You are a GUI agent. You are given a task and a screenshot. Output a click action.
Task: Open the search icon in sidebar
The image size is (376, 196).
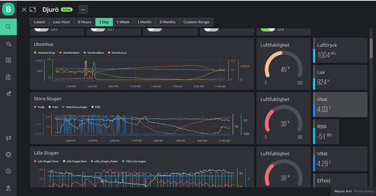pyautogui.click(x=8, y=27)
